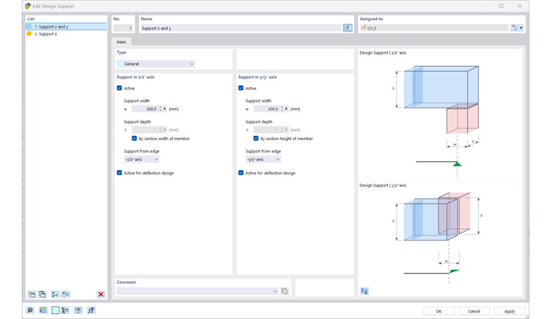552x319 pixels.
Task: Toggle y-axis Active for deflection design
Action: click(241, 173)
